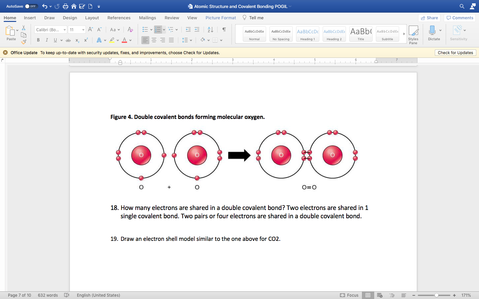Viewport: 479px width, 299px height.
Task: Click the Print icon
Action: pyautogui.click(x=66, y=6)
